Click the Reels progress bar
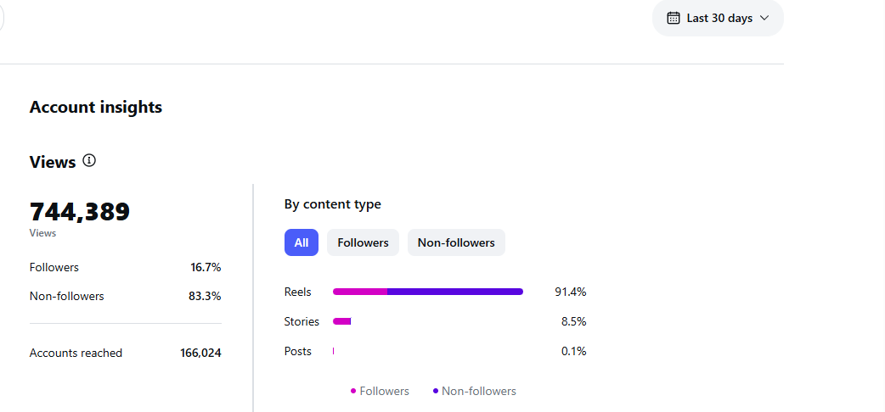Screen dimensions: 885x412 point(428,292)
